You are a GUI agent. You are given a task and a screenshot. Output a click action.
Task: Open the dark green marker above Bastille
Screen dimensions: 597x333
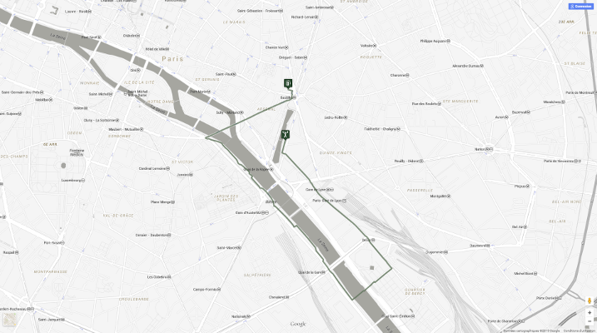pos(288,83)
